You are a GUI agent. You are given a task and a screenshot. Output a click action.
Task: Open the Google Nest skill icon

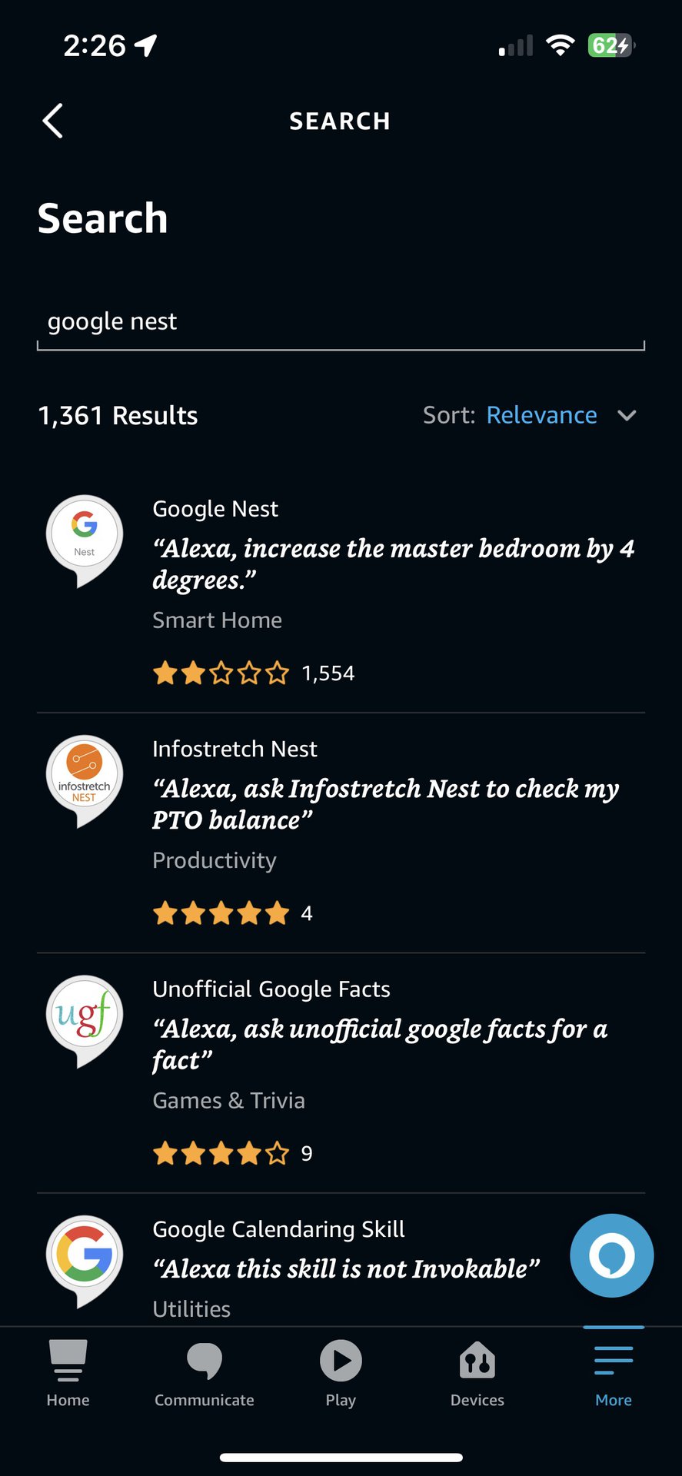pos(85,538)
